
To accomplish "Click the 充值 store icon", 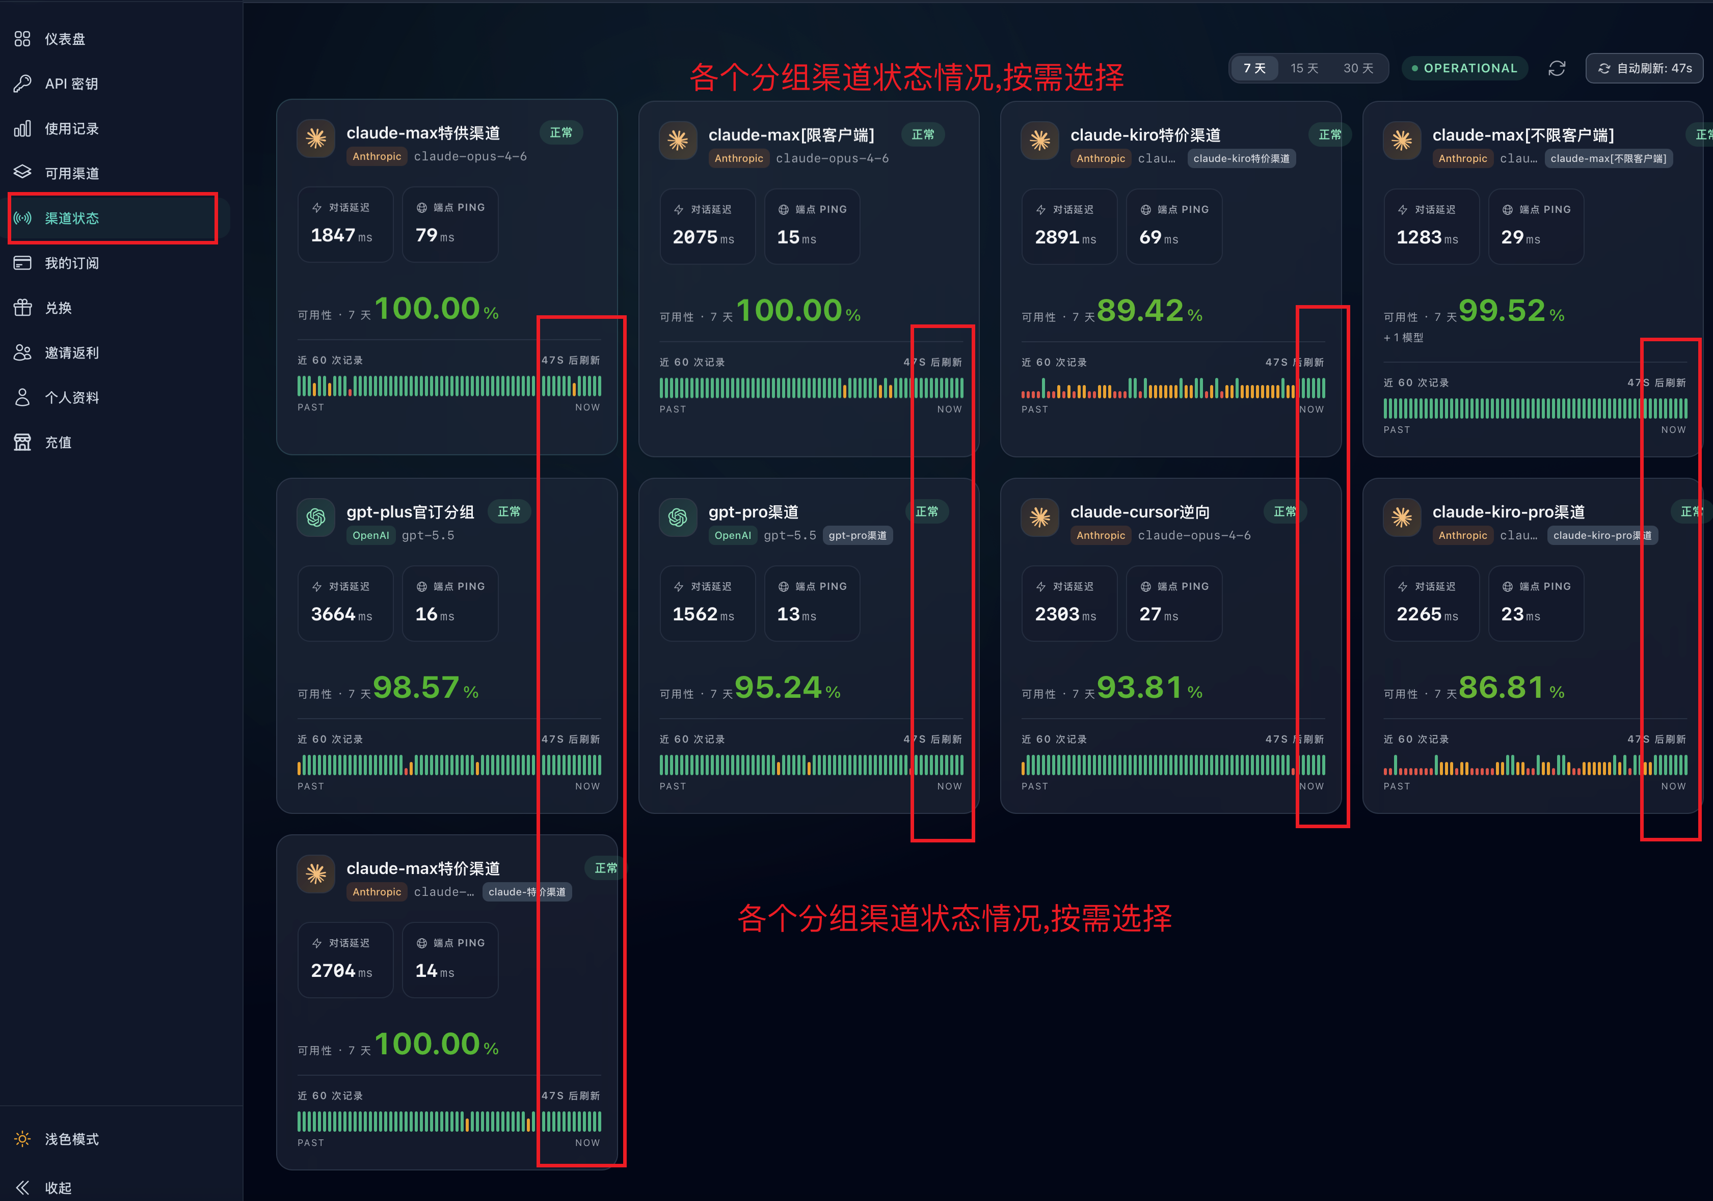I will (22, 442).
